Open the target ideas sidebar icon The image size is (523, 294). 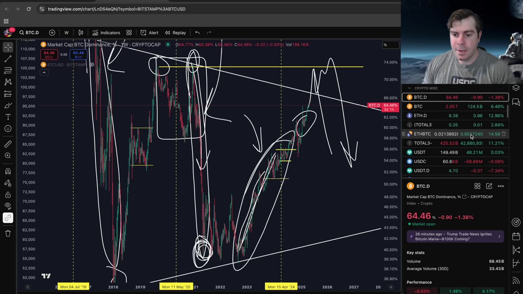coord(516,223)
